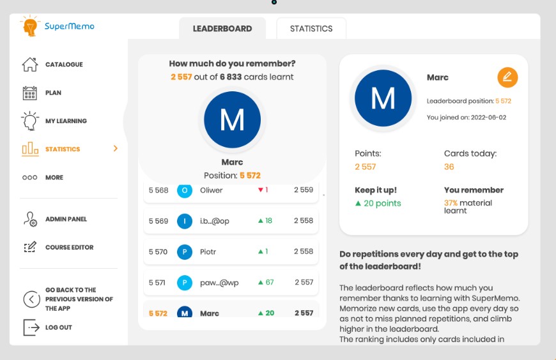The width and height of the screenshot is (556, 360).
Task: Select the paw...@wp leaderboard entry
Action: coord(231,283)
